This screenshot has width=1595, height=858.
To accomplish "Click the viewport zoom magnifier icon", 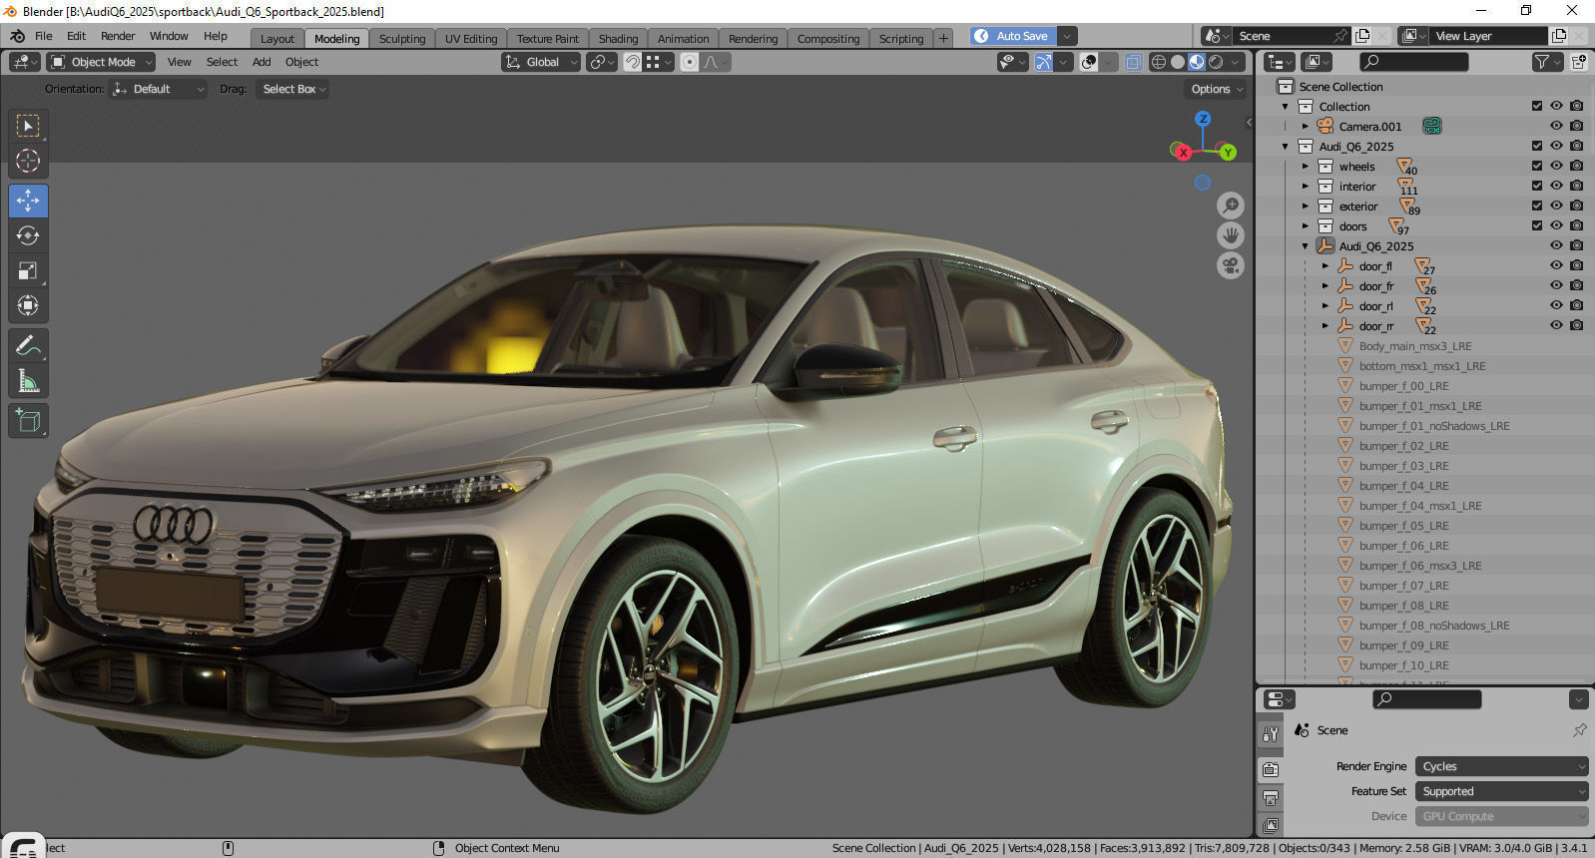I will (1231, 206).
